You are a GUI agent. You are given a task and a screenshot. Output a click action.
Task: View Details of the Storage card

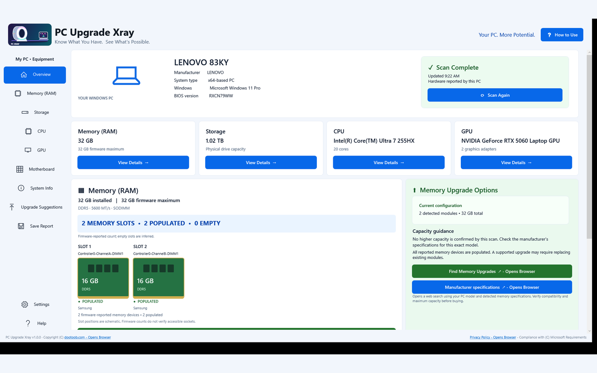click(x=261, y=163)
